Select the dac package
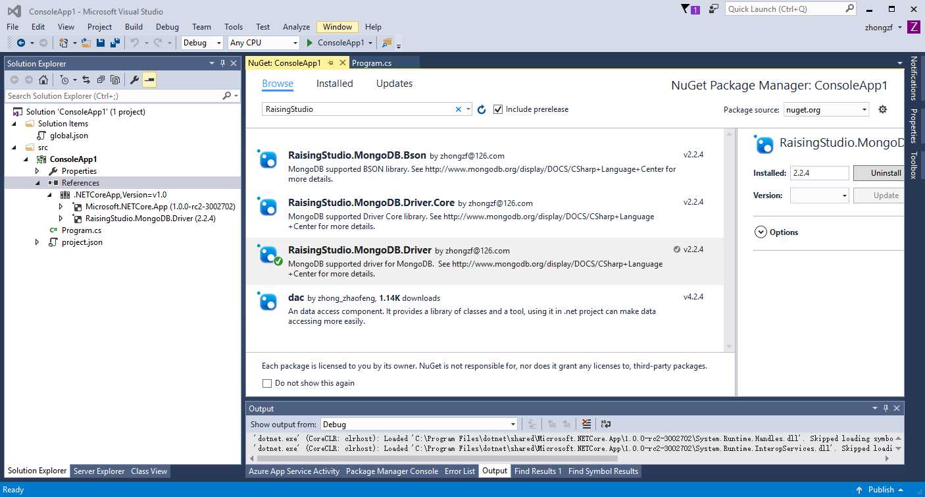 [485, 309]
